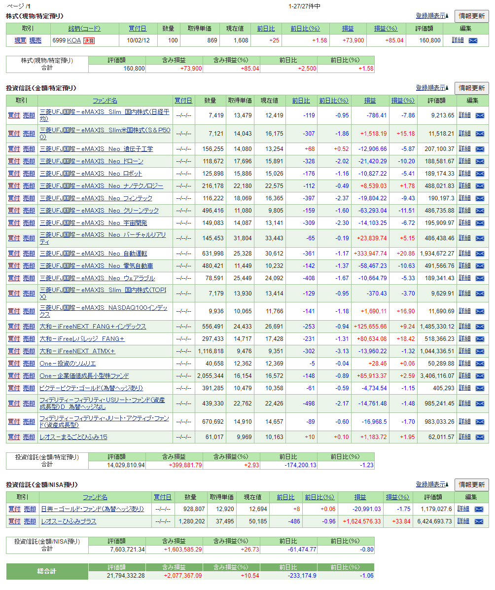Click mail icon for eMAXIS Neo 遺伝子工学 row
495x590 pixels.
[480, 149]
